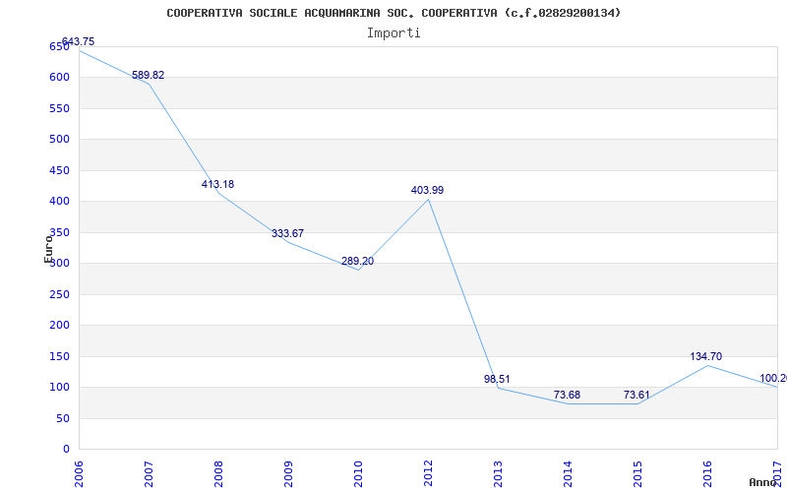Click the 134.70 data label
Image resolution: width=787 pixels, height=492 pixels.
(706, 356)
